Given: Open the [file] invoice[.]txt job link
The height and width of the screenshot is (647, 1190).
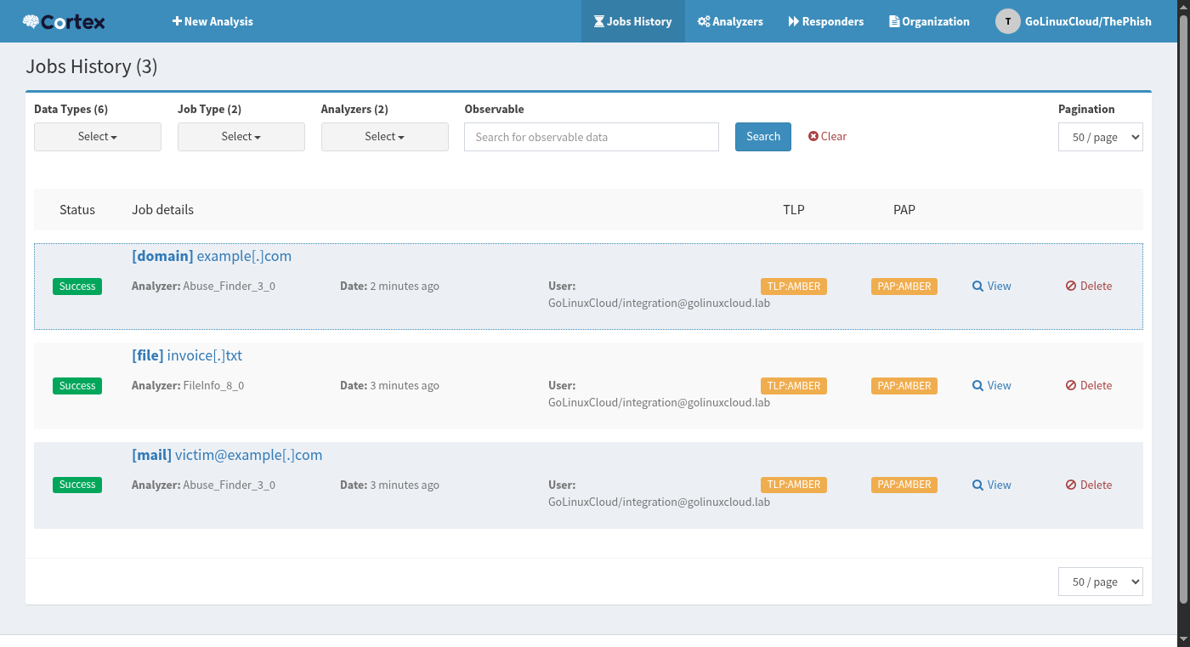Looking at the screenshot, I should pyautogui.click(x=187, y=355).
